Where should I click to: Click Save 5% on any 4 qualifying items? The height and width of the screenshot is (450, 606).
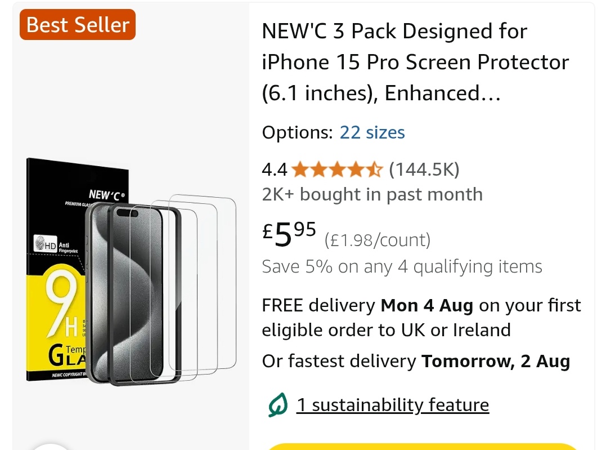pos(402,266)
